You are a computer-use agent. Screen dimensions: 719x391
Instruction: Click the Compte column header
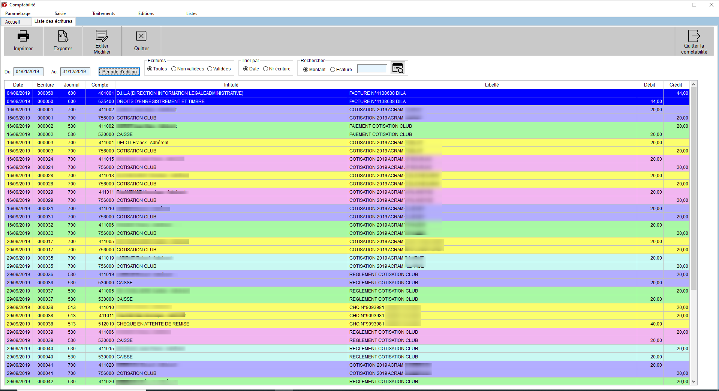(x=100, y=85)
